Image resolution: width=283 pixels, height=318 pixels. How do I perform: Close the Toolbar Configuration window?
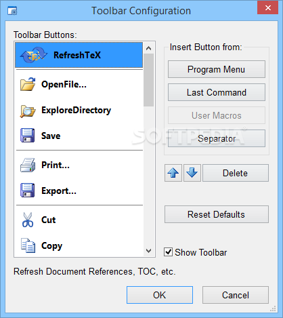pos(268,7)
